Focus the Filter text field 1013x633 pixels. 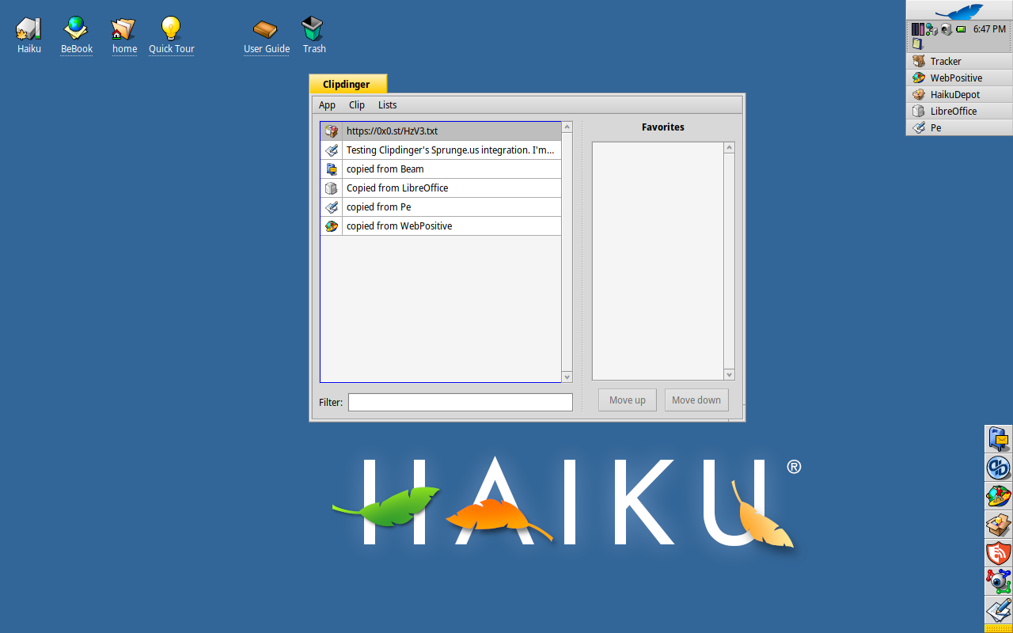coord(461,402)
